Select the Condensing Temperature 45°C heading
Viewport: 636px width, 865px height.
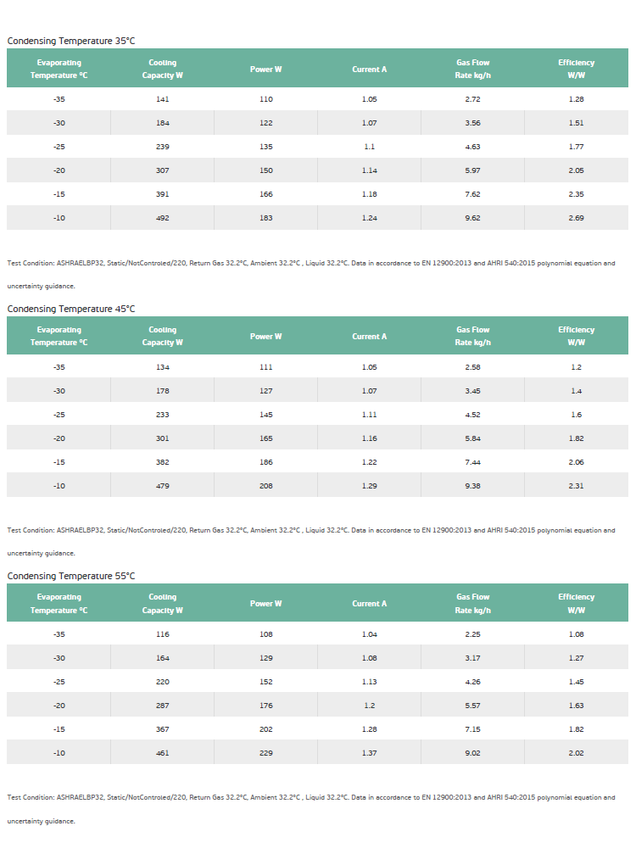[71, 309]
